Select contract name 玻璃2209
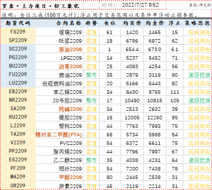 [x=70, y=33]
